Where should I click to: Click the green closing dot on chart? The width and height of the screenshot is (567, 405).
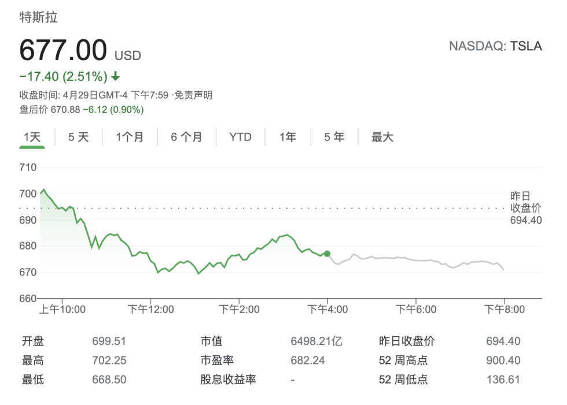[x=327, y=254]
